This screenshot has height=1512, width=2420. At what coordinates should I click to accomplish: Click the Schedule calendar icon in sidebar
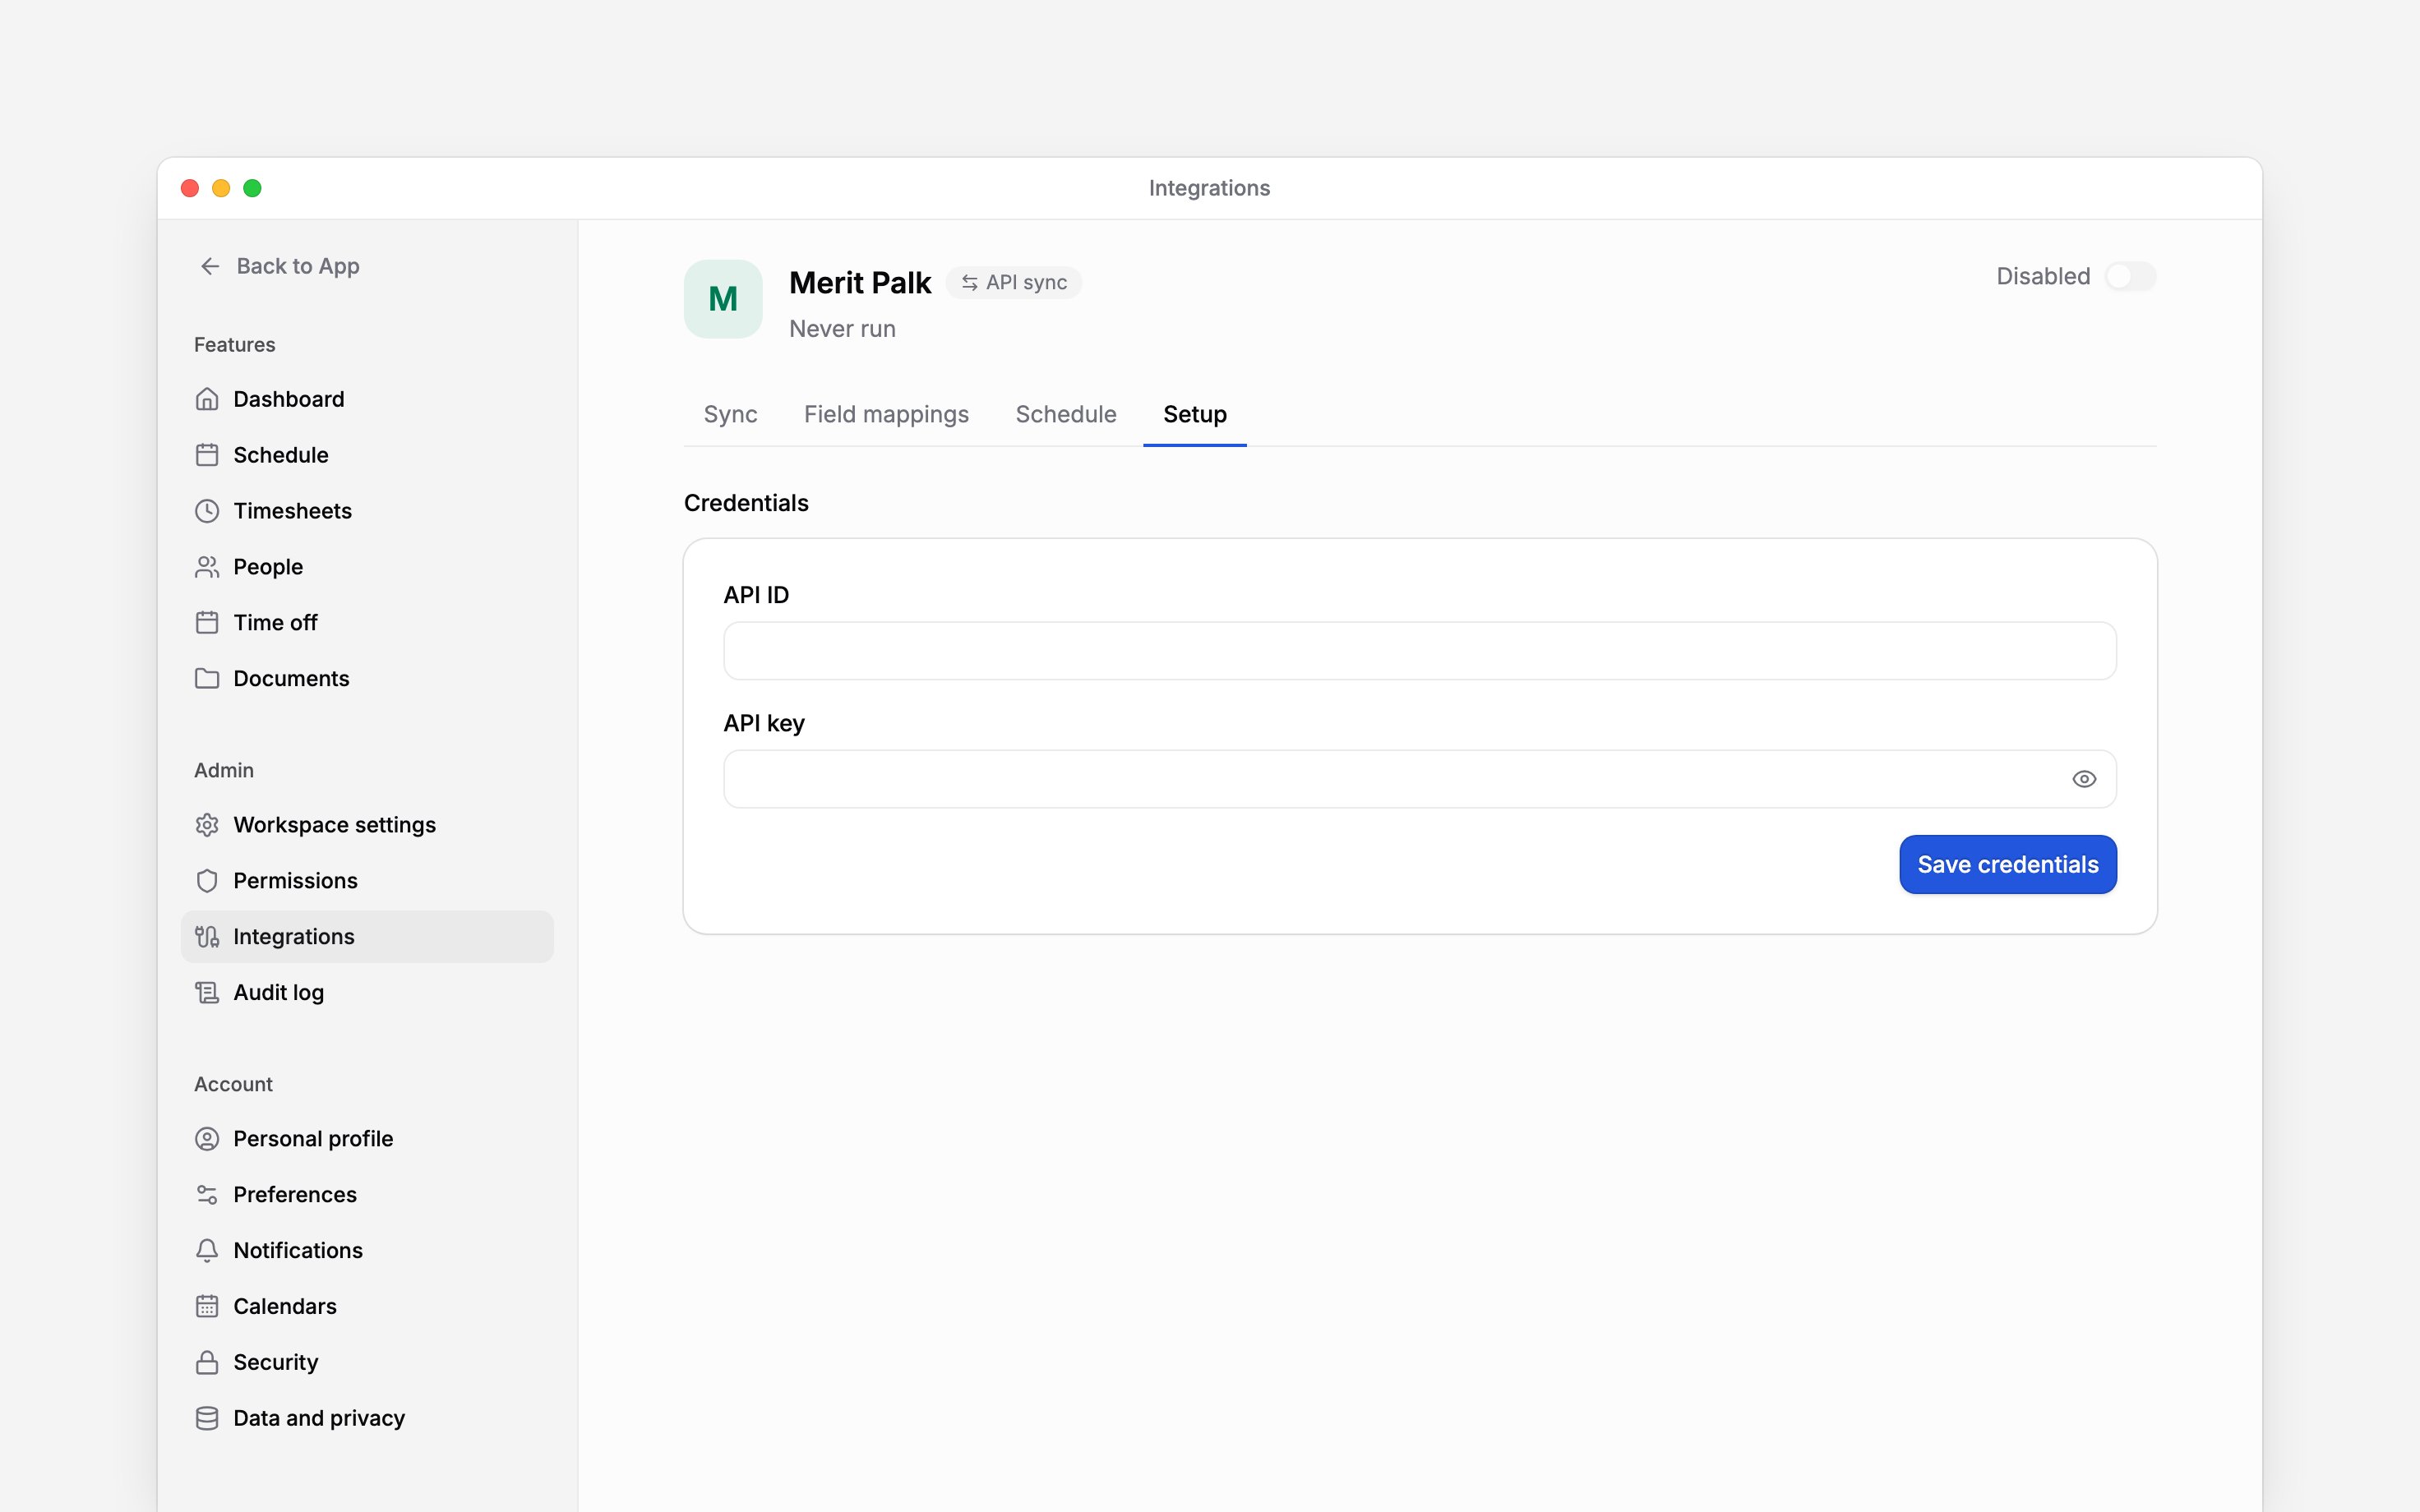pos(207,455)
